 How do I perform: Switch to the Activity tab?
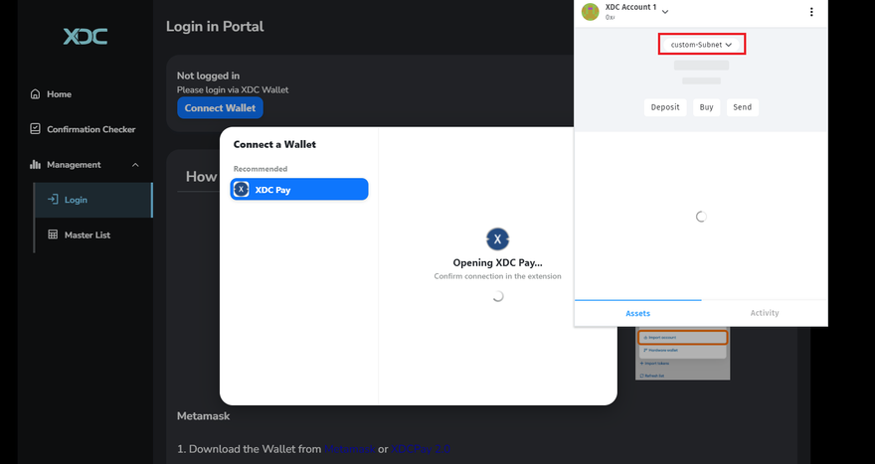coord(765,313)
